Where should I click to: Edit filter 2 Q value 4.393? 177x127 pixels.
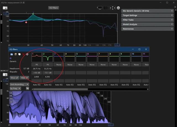pos(48,77)
